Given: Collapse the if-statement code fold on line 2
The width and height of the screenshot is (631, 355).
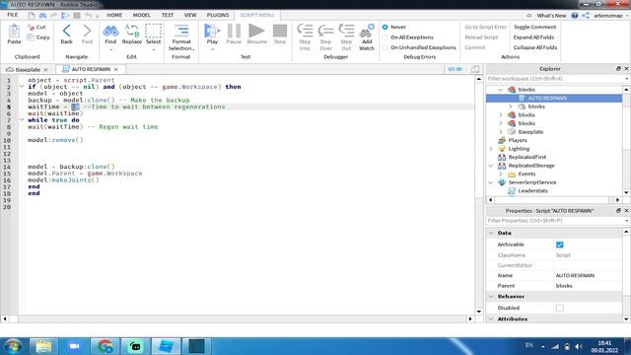Looking at the screenshot, I should pyautogui.click(x=22, y=87).
